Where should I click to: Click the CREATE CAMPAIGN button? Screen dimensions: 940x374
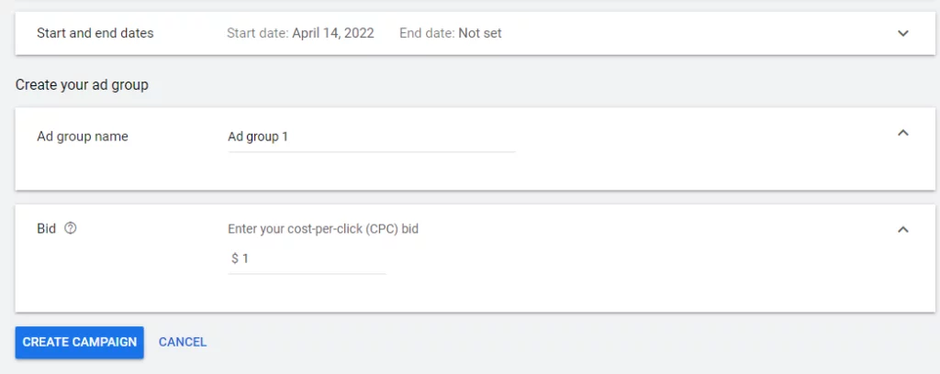tap(79, 342)
